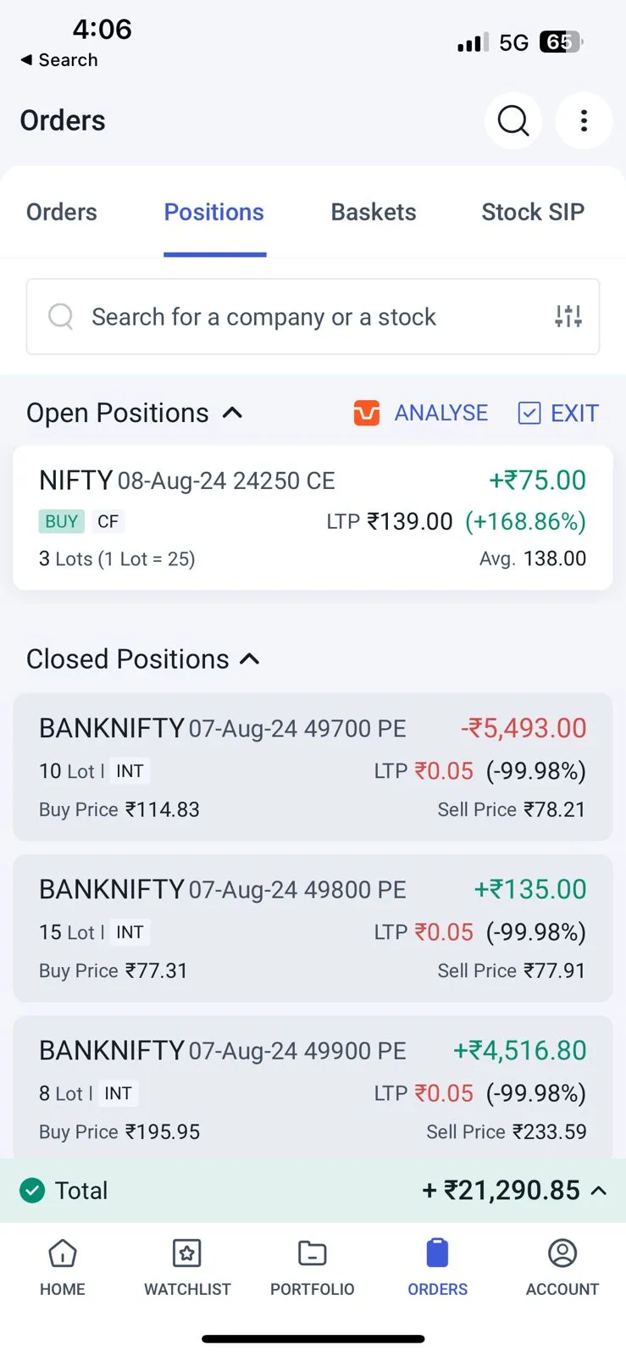Collapse the Open Positions section

click(232, 413)
